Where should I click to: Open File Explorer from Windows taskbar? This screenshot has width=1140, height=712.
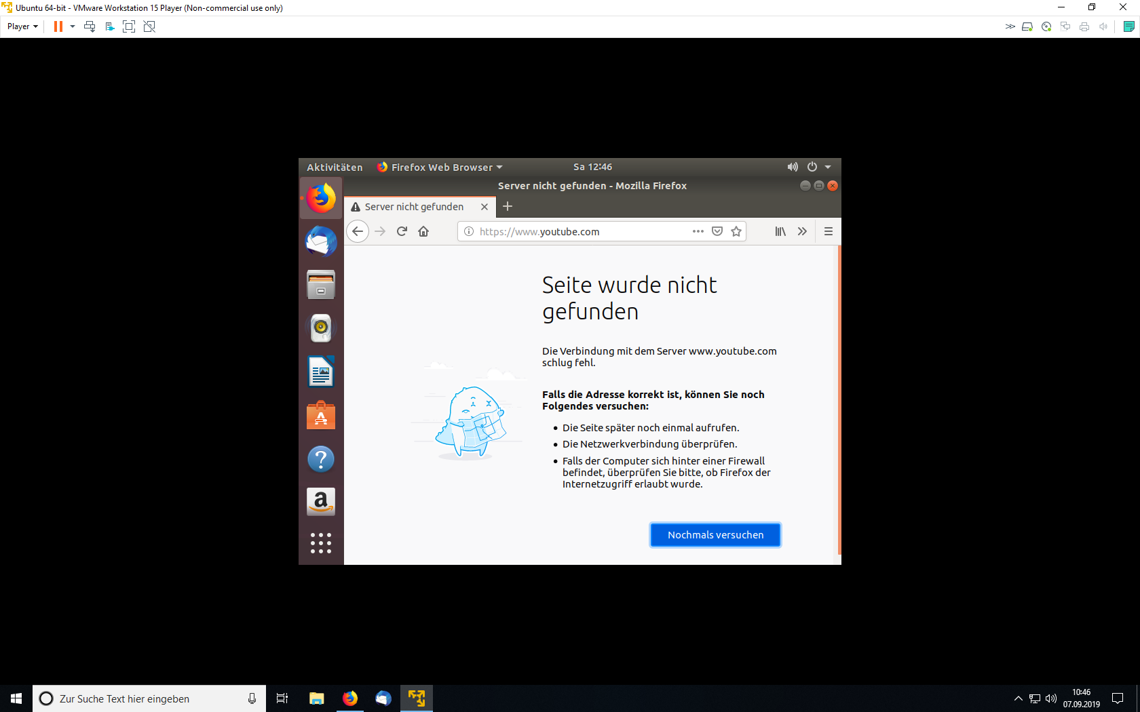point(317,698)
